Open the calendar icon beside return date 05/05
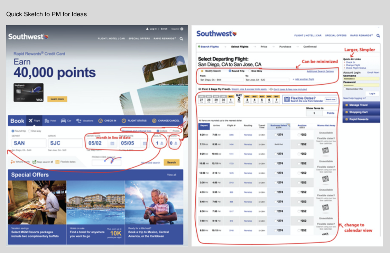The height and width of the screenshot is (253, 390). coord(145,143)
